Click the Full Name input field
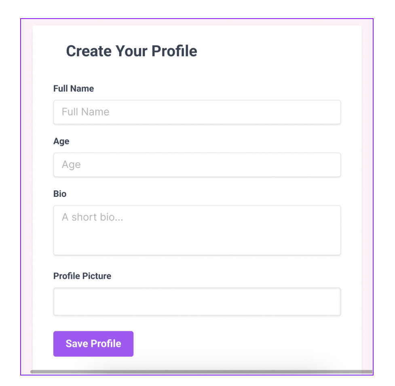This screenshot has width=395, height=386. (197, 112)
